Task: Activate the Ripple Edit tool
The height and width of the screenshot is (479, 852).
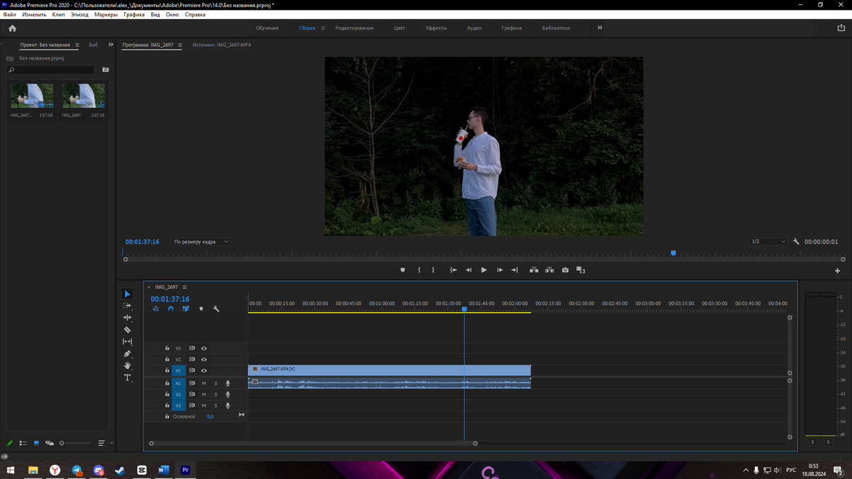Action: [x=128, y=318]
